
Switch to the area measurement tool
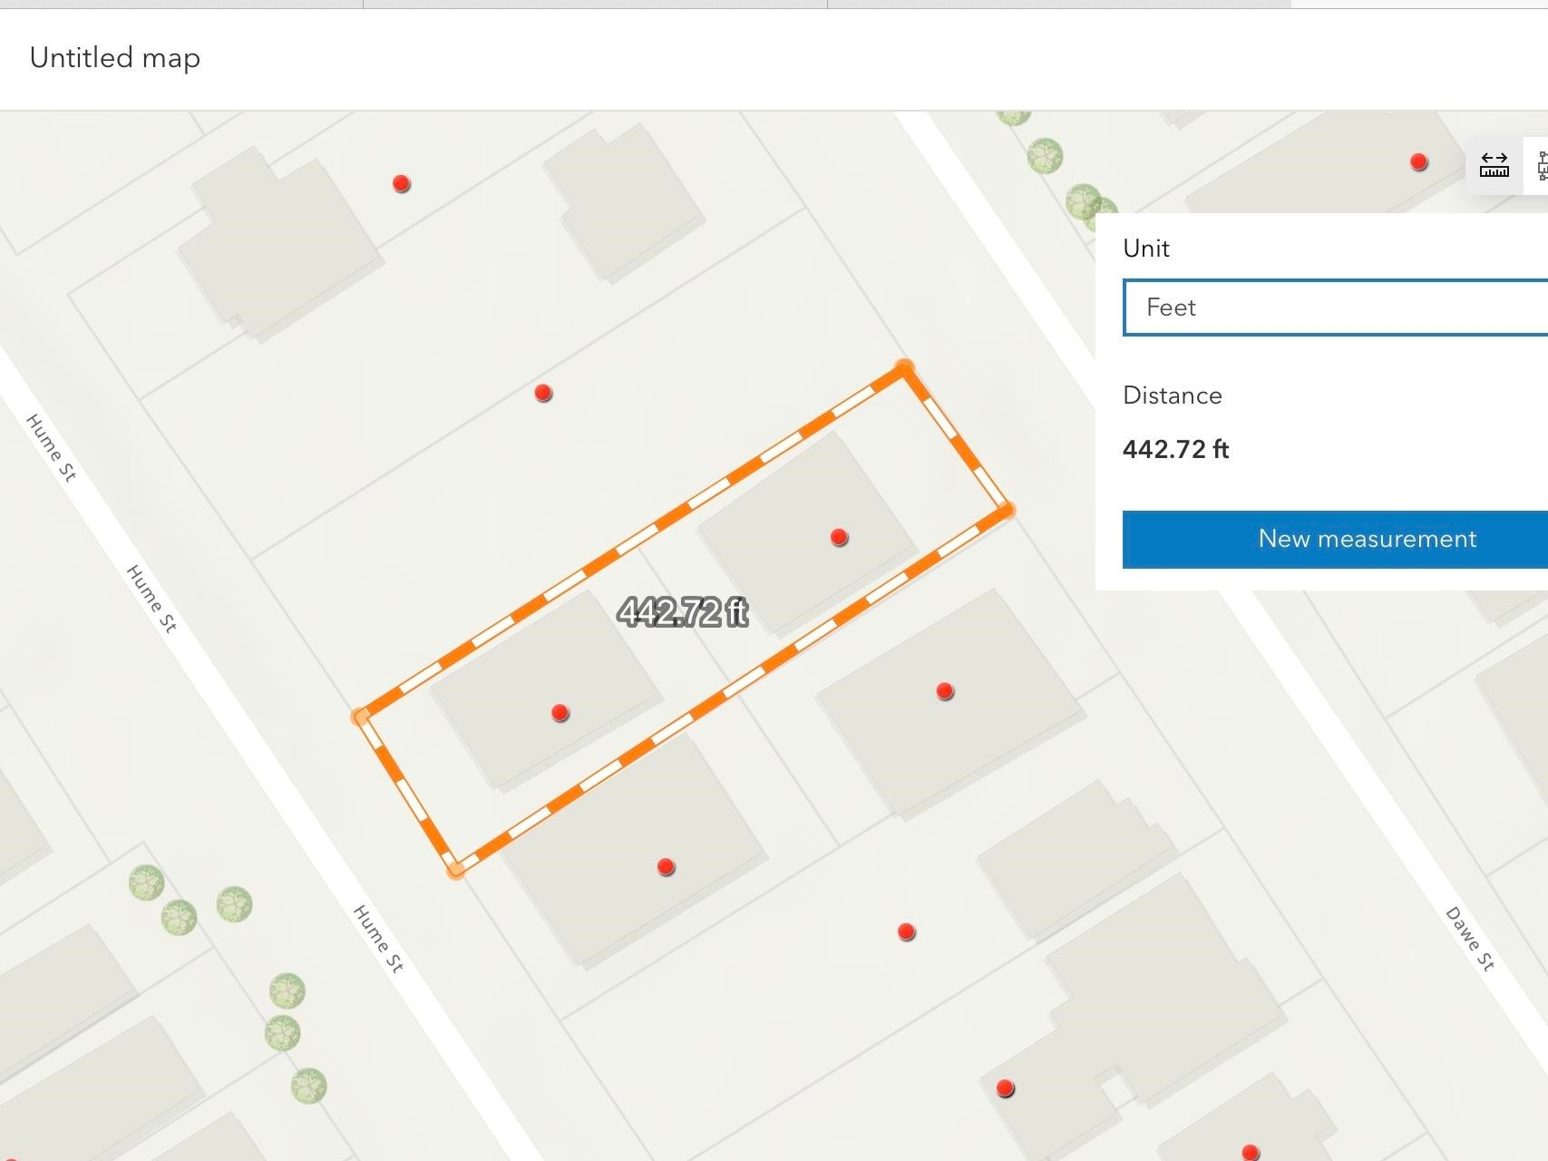(1540, 165)
